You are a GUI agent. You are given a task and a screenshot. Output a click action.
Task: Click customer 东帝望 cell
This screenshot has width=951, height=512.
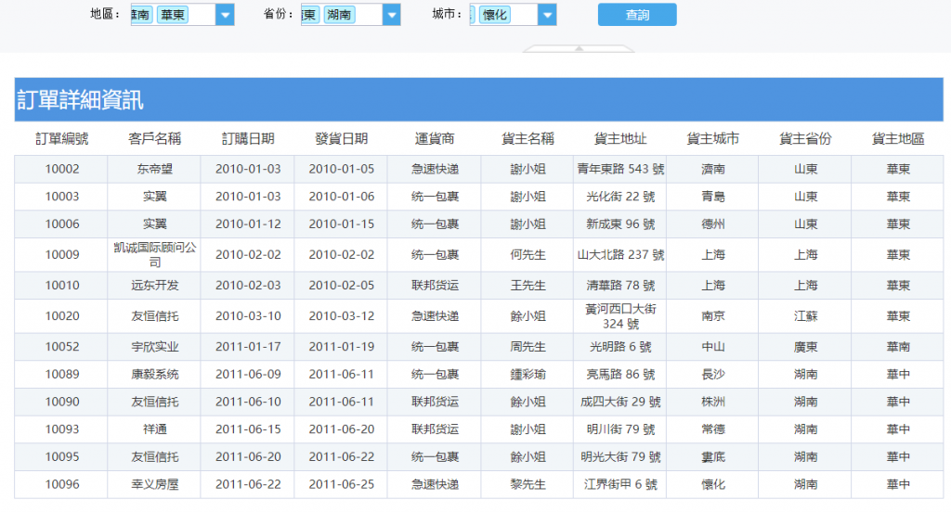[x=155, y=169]
